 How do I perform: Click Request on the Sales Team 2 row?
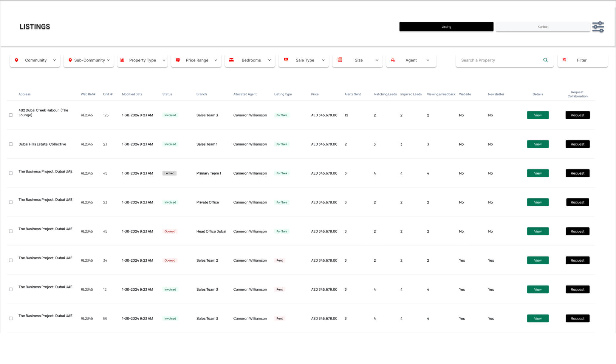click(x=577, y=260)
